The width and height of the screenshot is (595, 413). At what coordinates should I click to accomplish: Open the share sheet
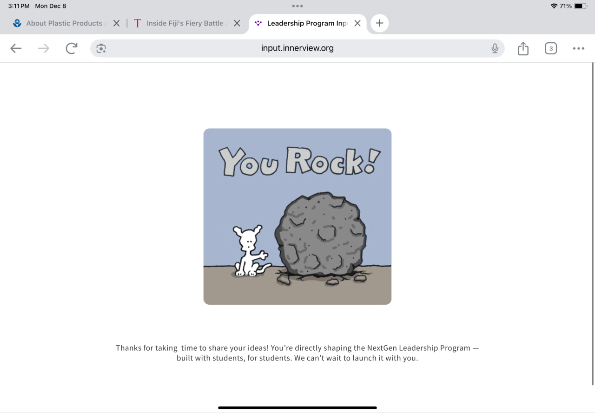tap(523, 48)
